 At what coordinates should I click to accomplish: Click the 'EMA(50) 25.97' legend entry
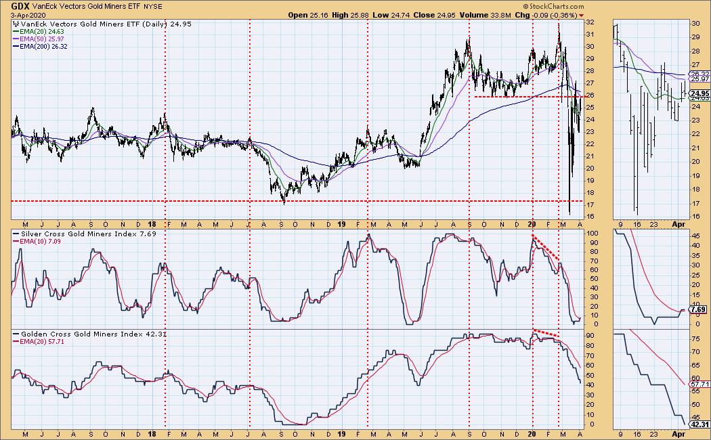(39, 39)
